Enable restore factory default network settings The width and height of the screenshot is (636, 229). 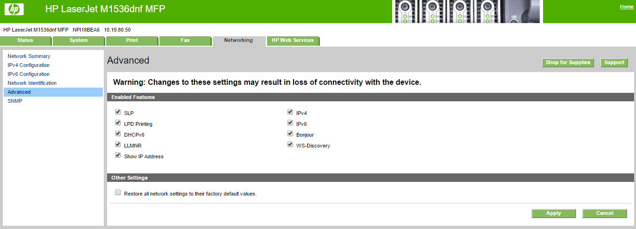coord(118,193)
